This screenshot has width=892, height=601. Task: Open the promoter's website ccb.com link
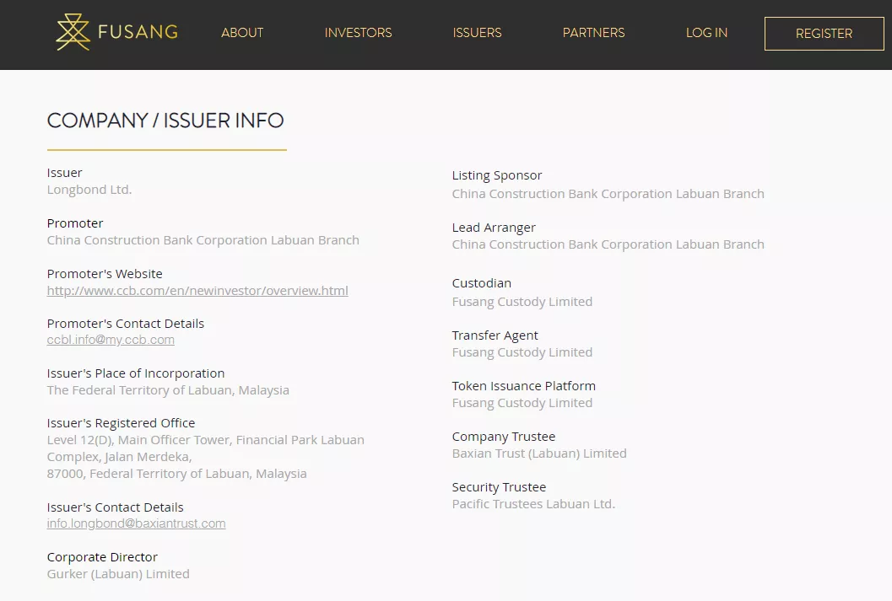pos(197,290)
